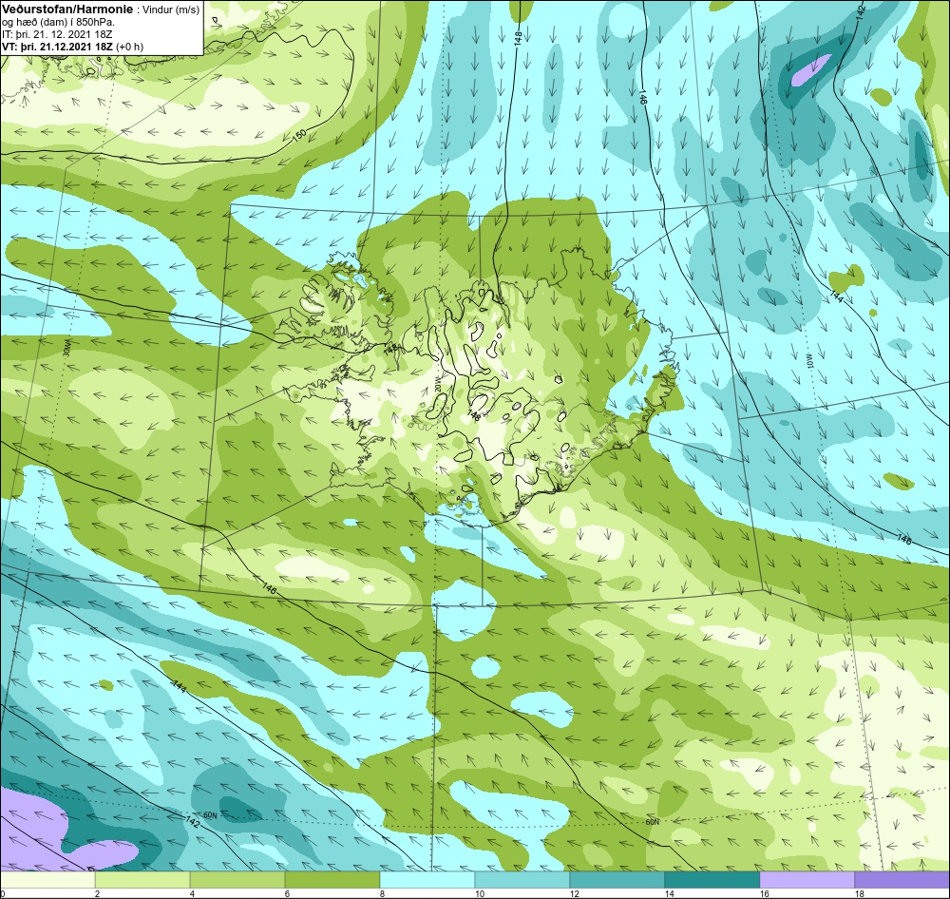Click the darker purple 18+ m/s legend swatch

pyautogui.click(x=902, y=880)
